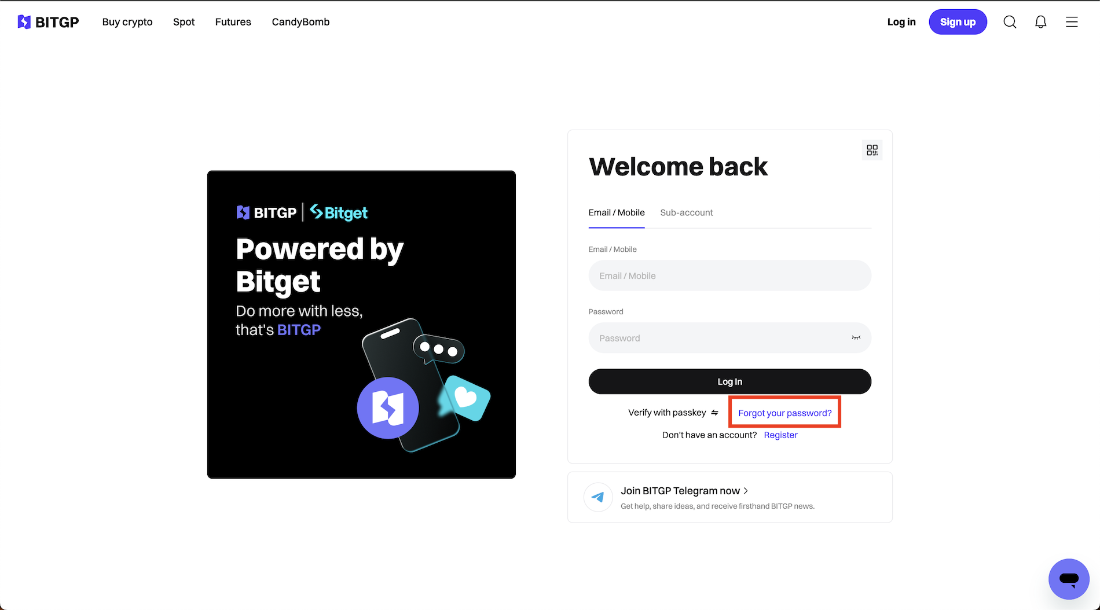
Task: Click the passkey swap arrows icon
Action: (x=714, y=413)
